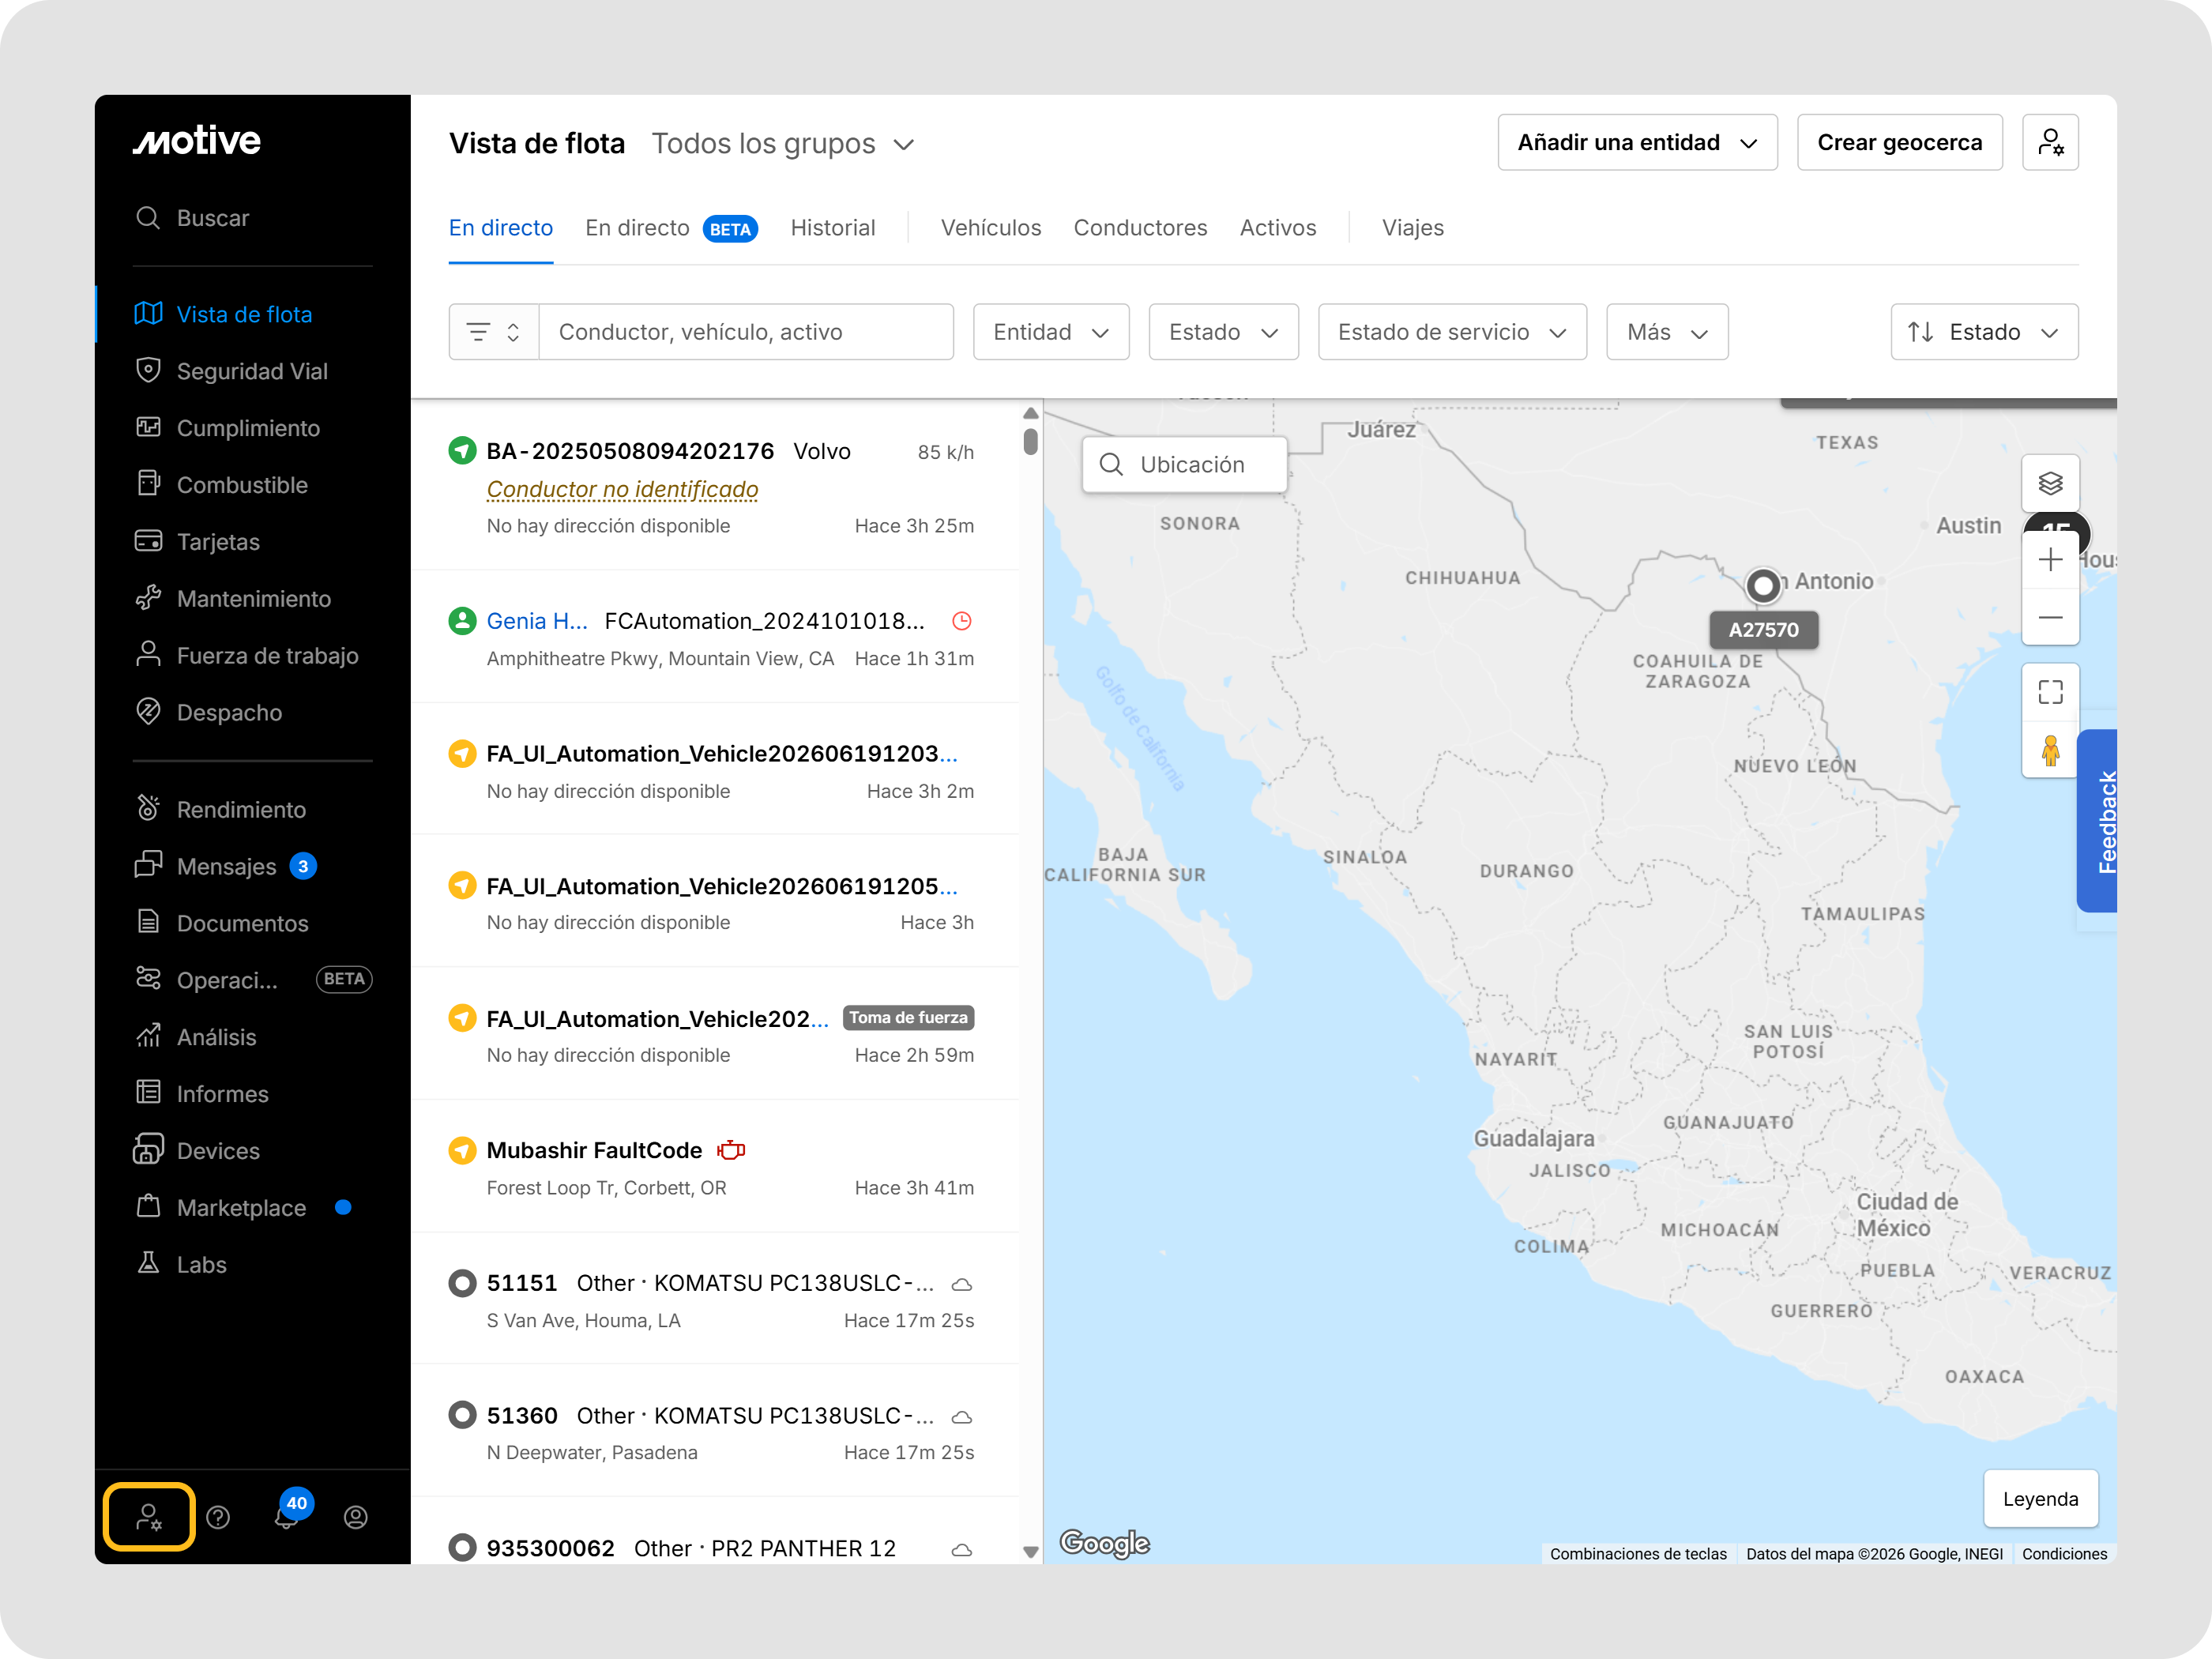
Task: Select asset 51151 KOMATSU row
Action: point(715,1299)
